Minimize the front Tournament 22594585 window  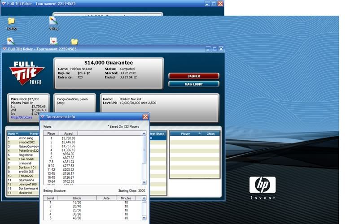(208, 49)
